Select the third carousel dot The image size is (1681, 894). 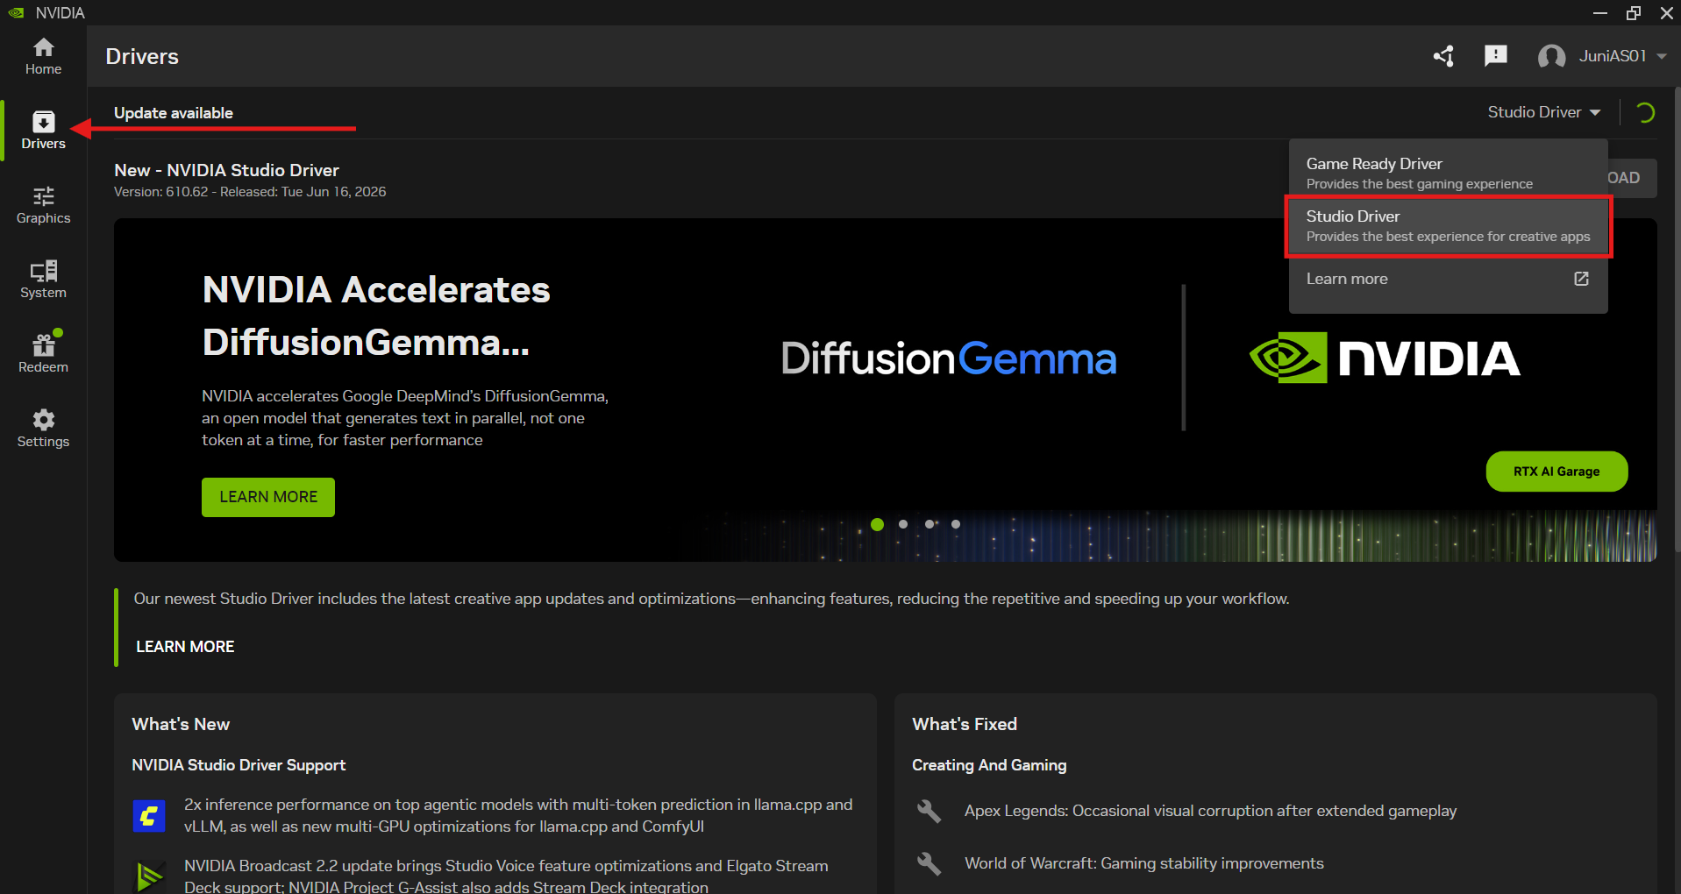(x=930, y=524)
